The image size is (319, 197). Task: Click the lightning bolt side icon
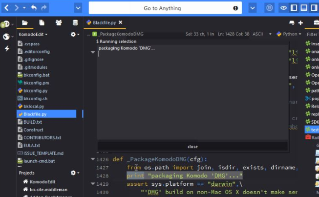coord(7,48)
